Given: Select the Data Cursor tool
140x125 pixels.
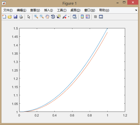Looking at the screenshot, I should pyautogui.click(x=59, y=17).
